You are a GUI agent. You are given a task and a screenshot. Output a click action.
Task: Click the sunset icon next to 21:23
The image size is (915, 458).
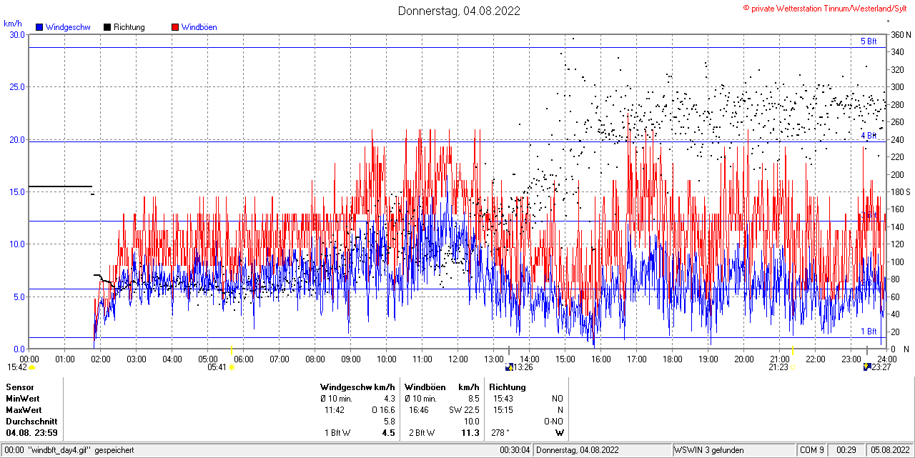click(x=792, y=367)
